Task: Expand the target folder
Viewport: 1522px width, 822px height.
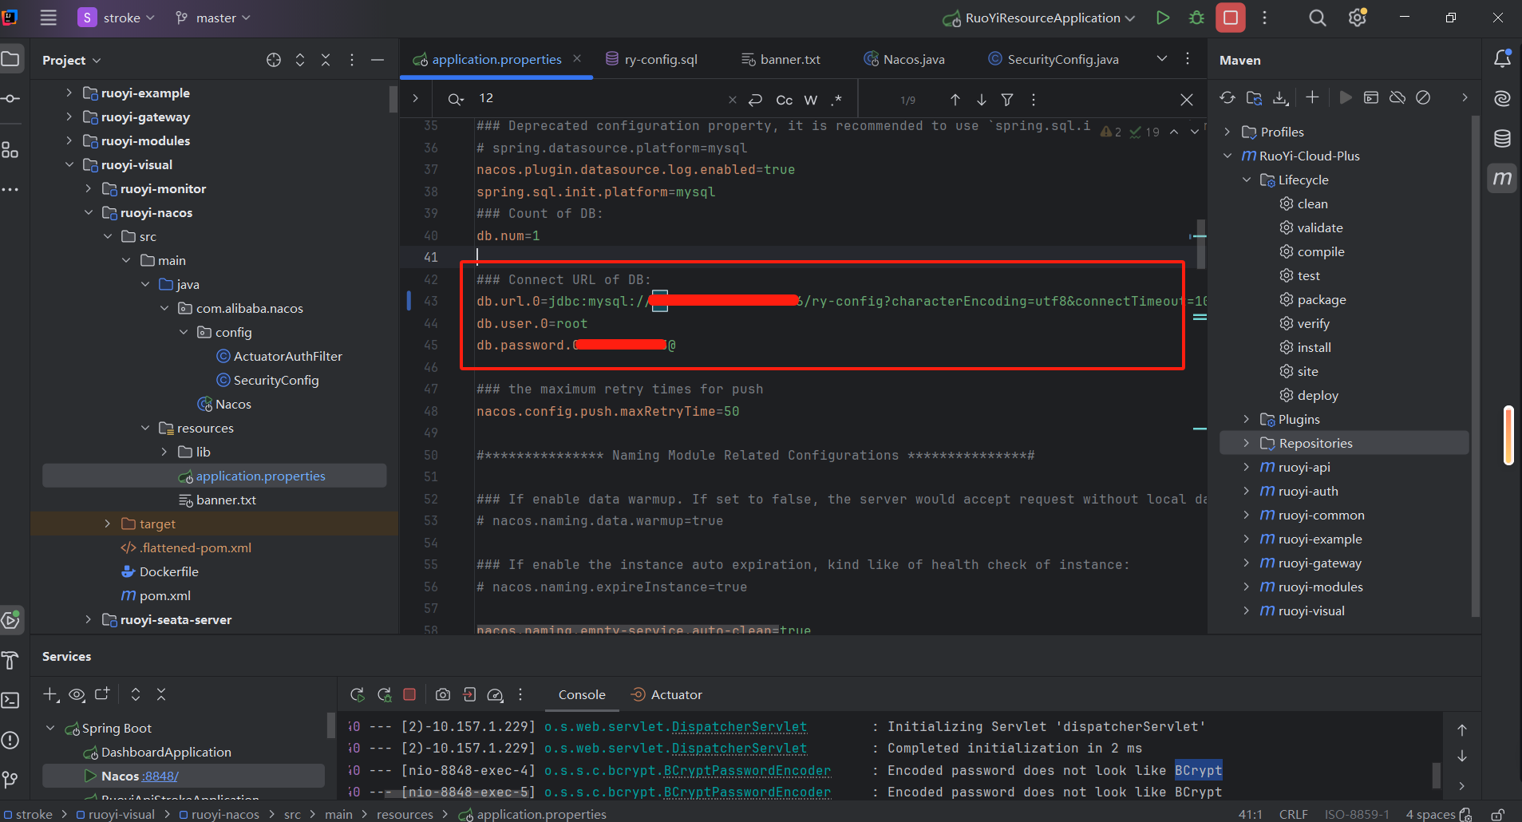Action: [x=107, y=524]
